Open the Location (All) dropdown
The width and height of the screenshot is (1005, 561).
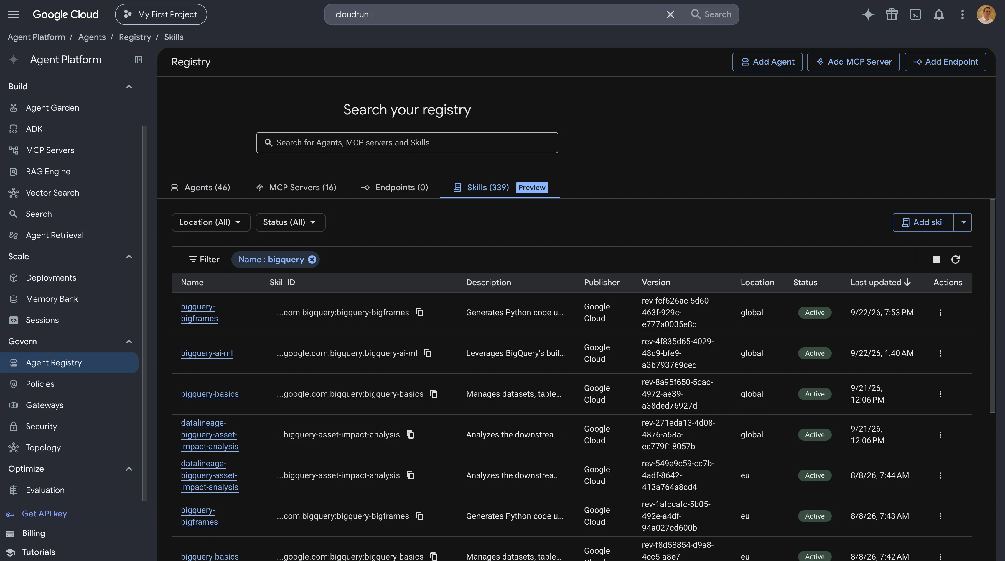pyautogui.click(x=211, y=222)
